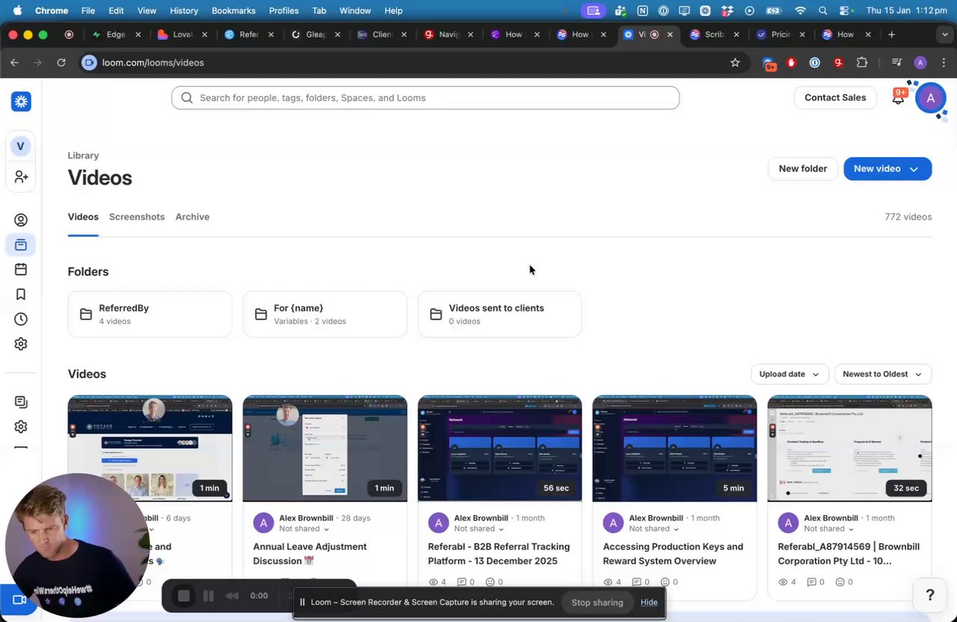Expand Not shared on Annual Leave video

pos(304,529)
